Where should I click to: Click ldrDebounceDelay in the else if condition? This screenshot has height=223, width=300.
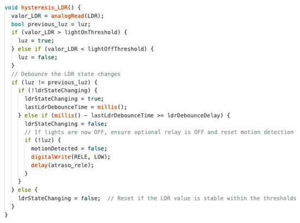(x=194, y=116)
